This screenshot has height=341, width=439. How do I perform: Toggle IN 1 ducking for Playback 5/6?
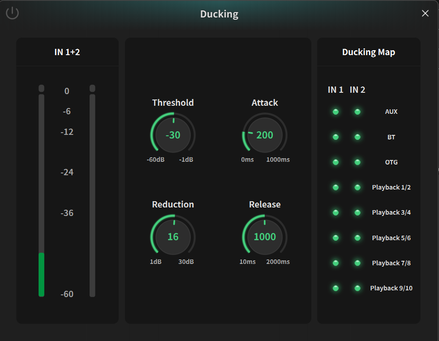336,237
